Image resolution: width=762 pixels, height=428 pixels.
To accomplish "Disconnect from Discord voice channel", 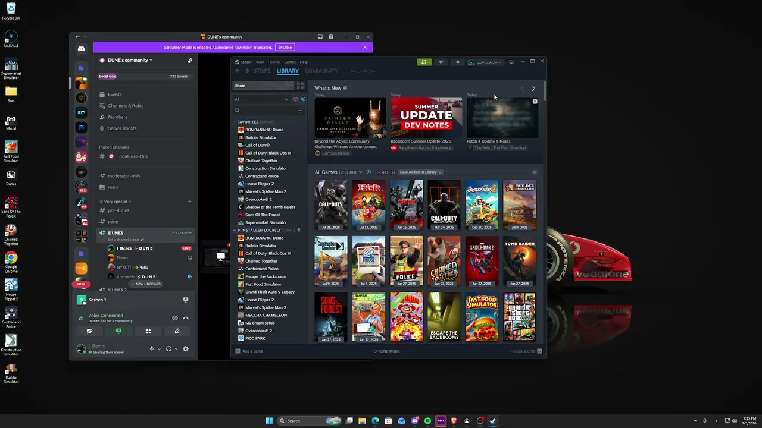I will point(186,318).
